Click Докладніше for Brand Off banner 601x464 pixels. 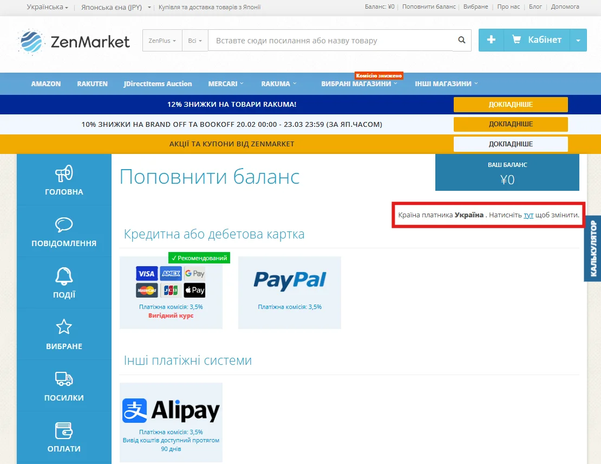511,124
